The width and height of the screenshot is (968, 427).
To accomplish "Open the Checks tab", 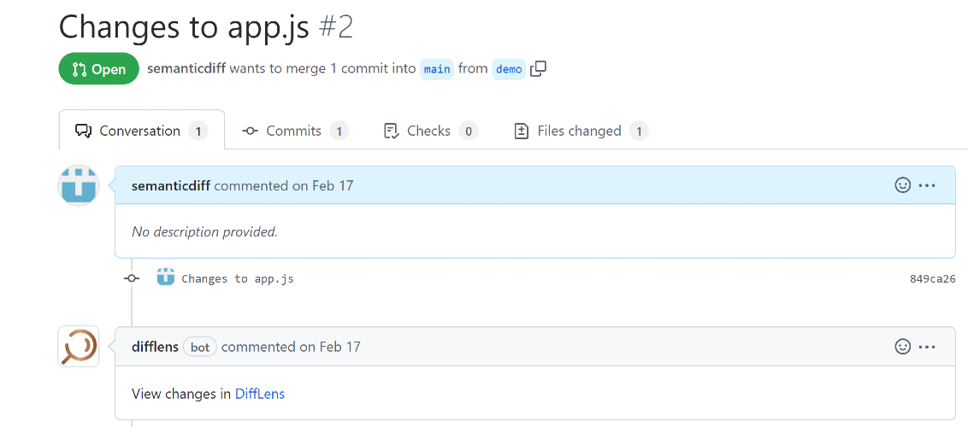I will click(x=430, y=131).
